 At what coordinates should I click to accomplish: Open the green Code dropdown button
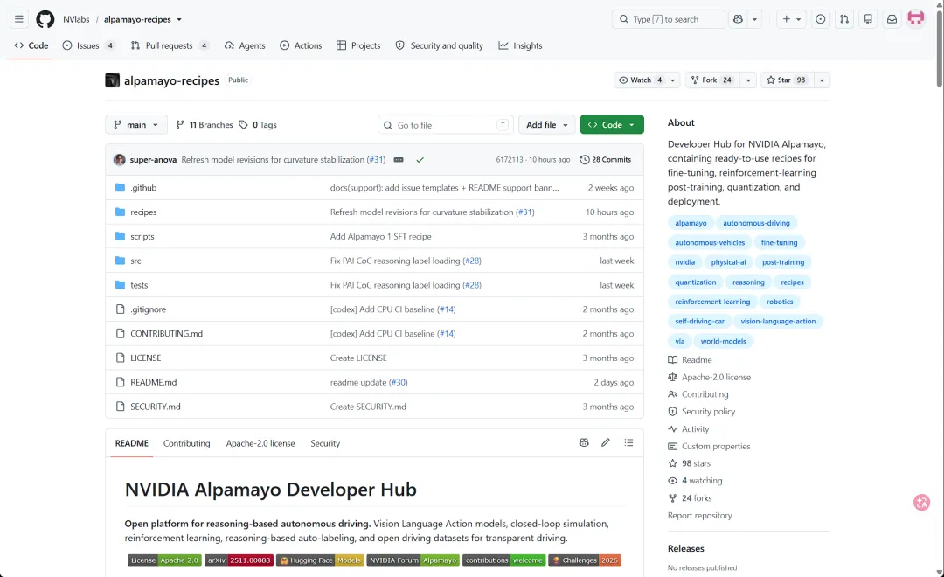click(612, 125)
